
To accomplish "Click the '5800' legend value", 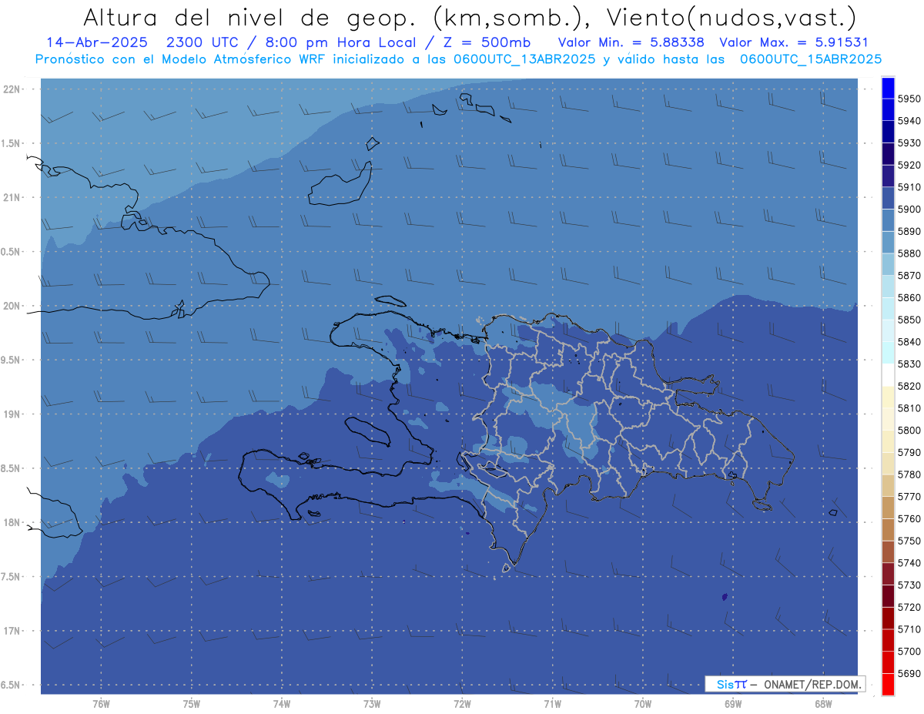I will (909, 431).
